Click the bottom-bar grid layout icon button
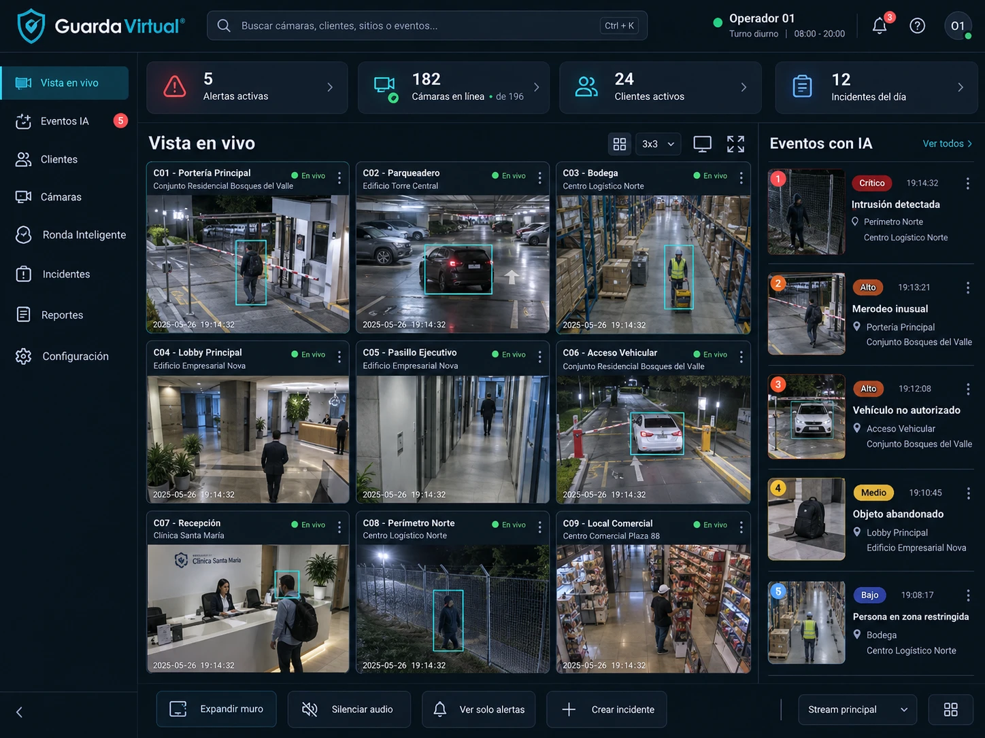 pos(950,709)
